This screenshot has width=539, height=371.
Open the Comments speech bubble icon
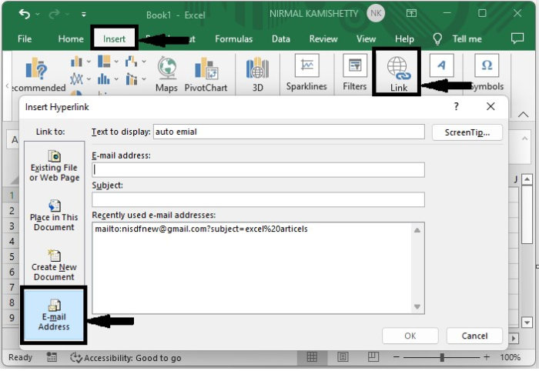[517, 38]
